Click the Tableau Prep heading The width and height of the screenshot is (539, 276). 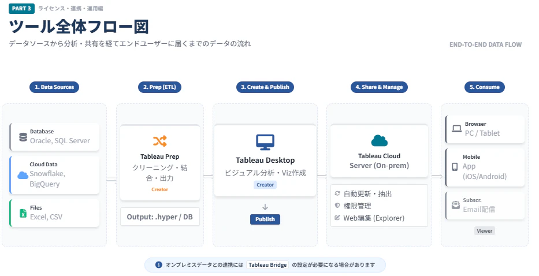coord(159,156)
